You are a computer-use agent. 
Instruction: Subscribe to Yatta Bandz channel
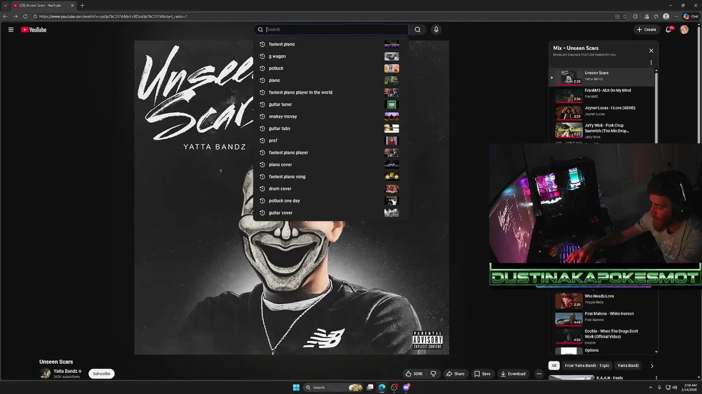[101, 374]
